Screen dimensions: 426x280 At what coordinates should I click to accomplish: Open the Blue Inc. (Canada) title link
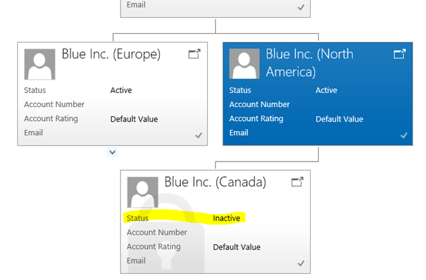(215, 182)
